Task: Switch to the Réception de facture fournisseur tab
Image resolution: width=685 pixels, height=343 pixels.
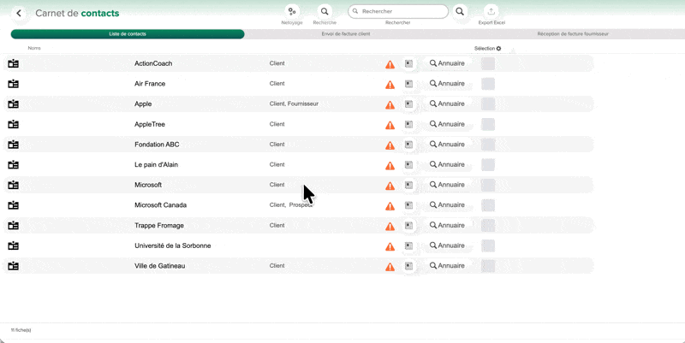Action: pos(573,34)
